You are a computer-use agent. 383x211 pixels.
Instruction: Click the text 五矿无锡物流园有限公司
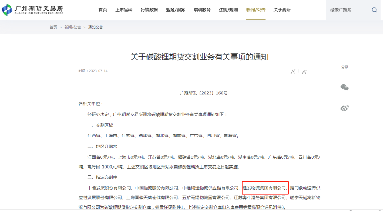click(x=206, y=198)
